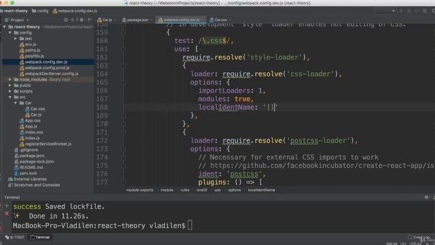The height and width of the screenshot is (245, 435).
Task: Click the scroll-from-source target icon
Action: [66, 20]
